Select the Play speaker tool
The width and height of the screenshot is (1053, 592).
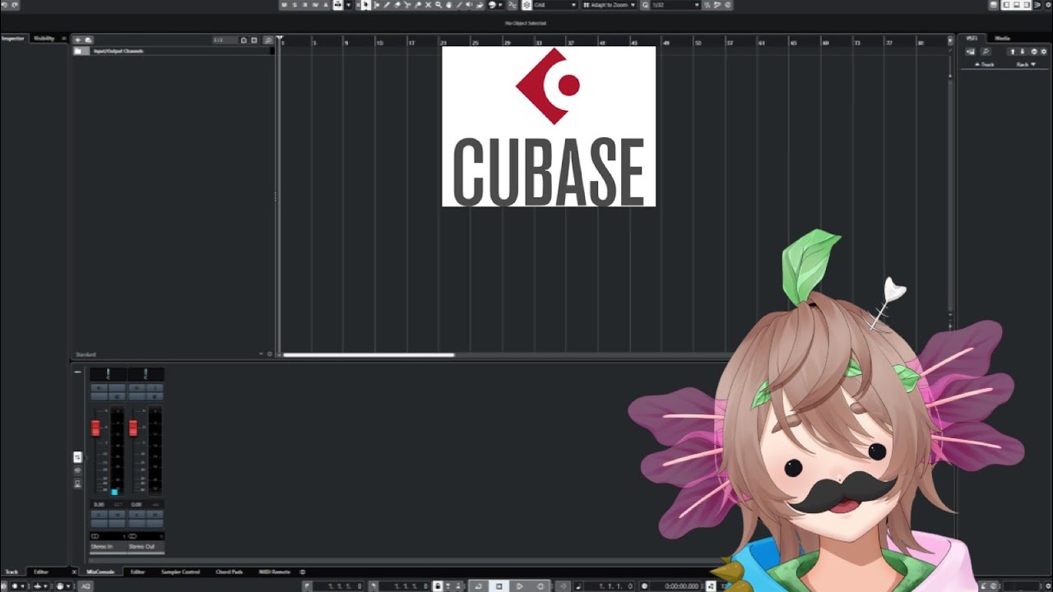tap(469, 5)
